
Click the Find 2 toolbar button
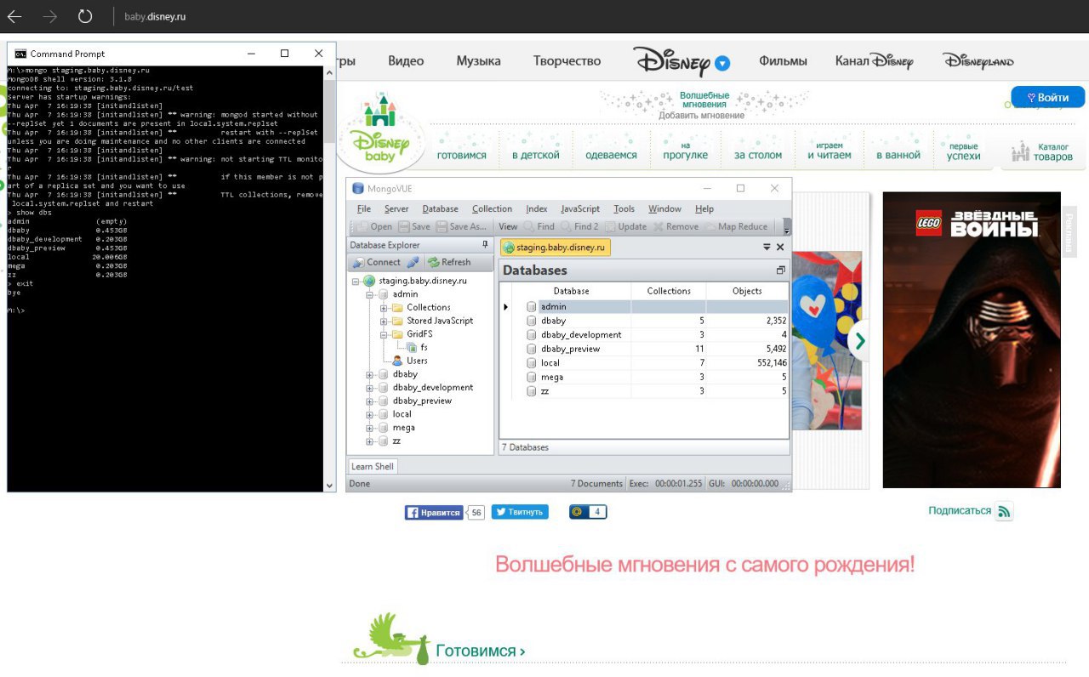(579, 227)
